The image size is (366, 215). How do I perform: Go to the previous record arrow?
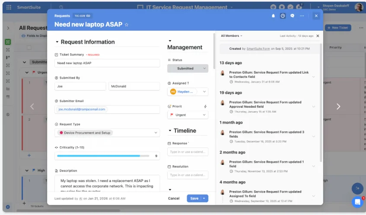coord(32,106)
